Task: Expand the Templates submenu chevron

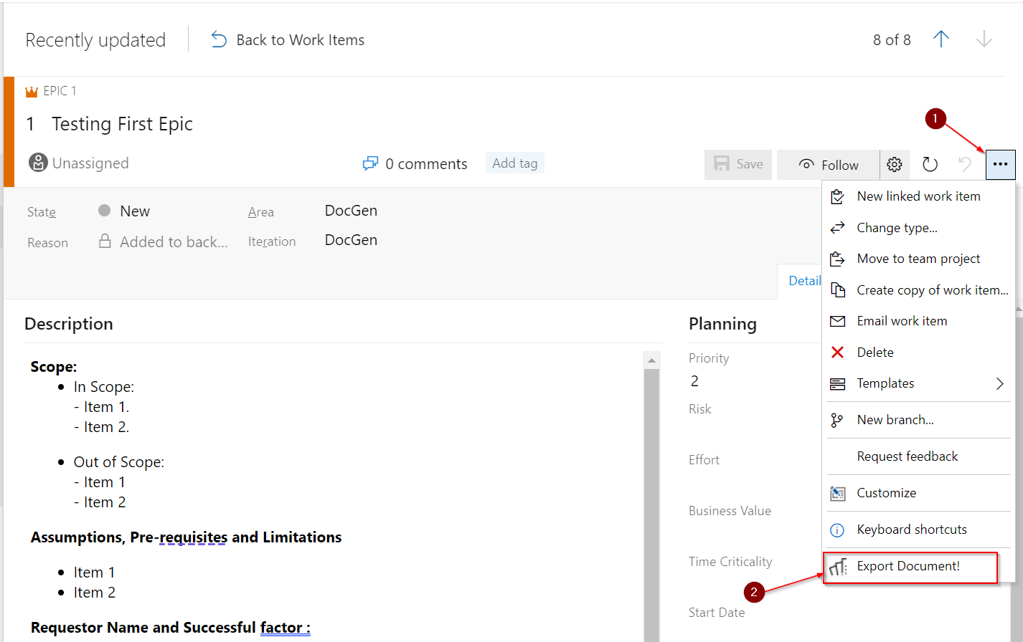Action: 999,383
